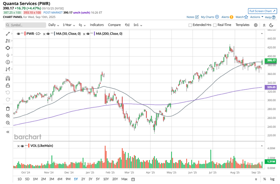Click the MA 50 gray color bar

54,34
